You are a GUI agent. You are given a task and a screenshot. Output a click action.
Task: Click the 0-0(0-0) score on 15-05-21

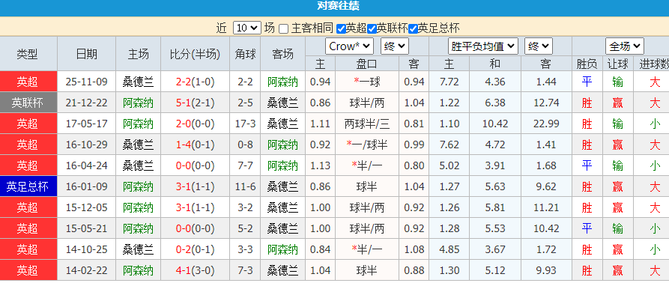click(x=195, y=228)
